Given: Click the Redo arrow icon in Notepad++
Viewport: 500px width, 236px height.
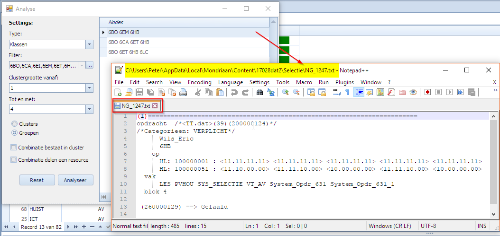Looking at the screenshot, I should (245, 93).
